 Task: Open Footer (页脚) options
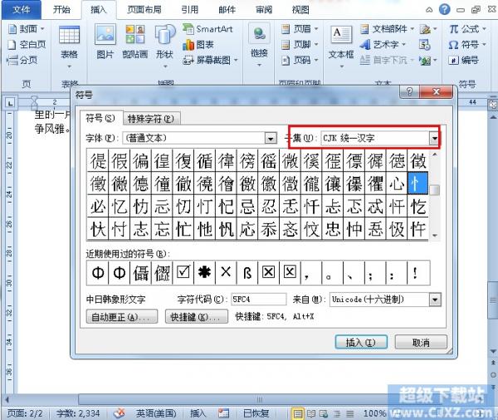coord(300,45)
